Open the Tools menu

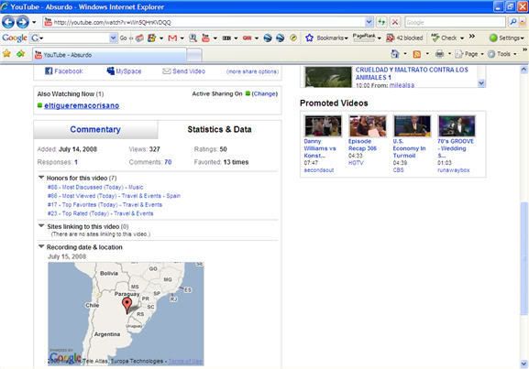point(502,54)
